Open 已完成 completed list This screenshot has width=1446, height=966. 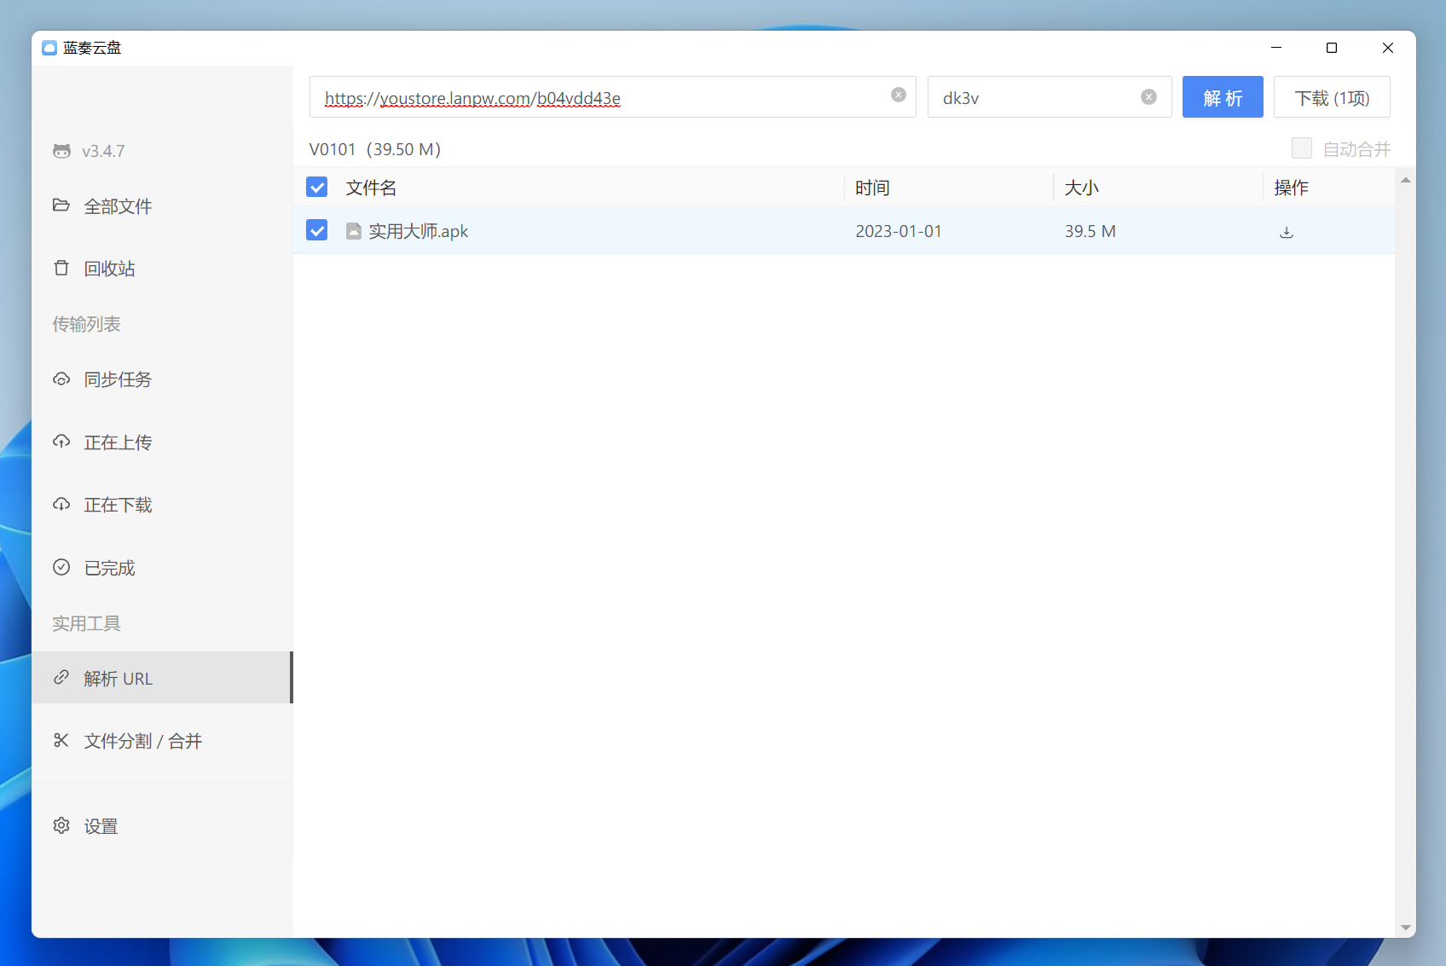click(x=162, y=568)
